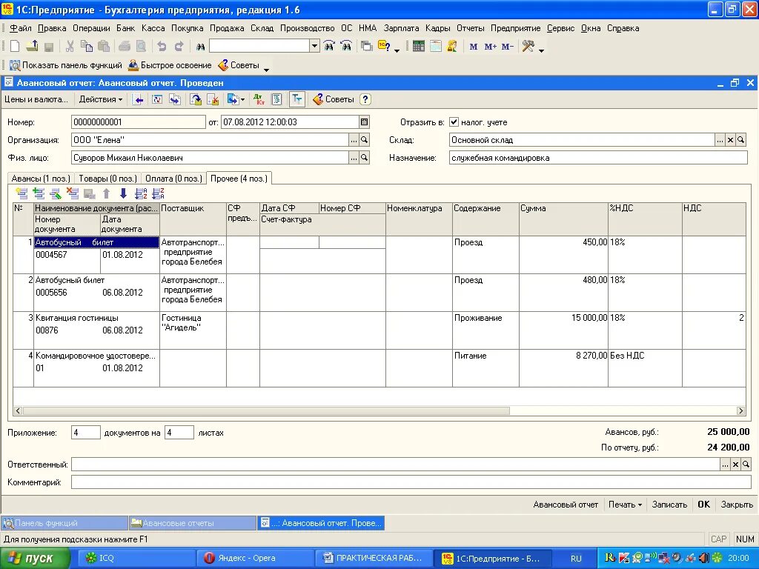Click the Cut scissors icon
This screenshot has height=569, width=759.
(x=70, y=47)
